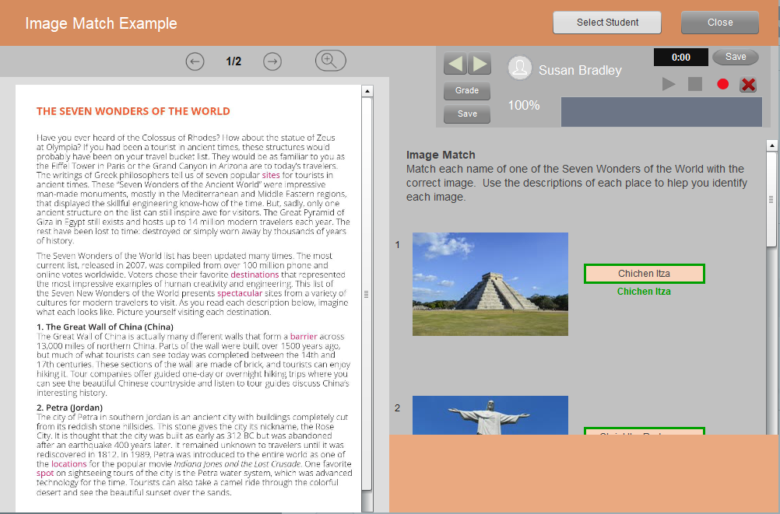
Task: Click Save below the Grade button
Action: click(467, 114)
